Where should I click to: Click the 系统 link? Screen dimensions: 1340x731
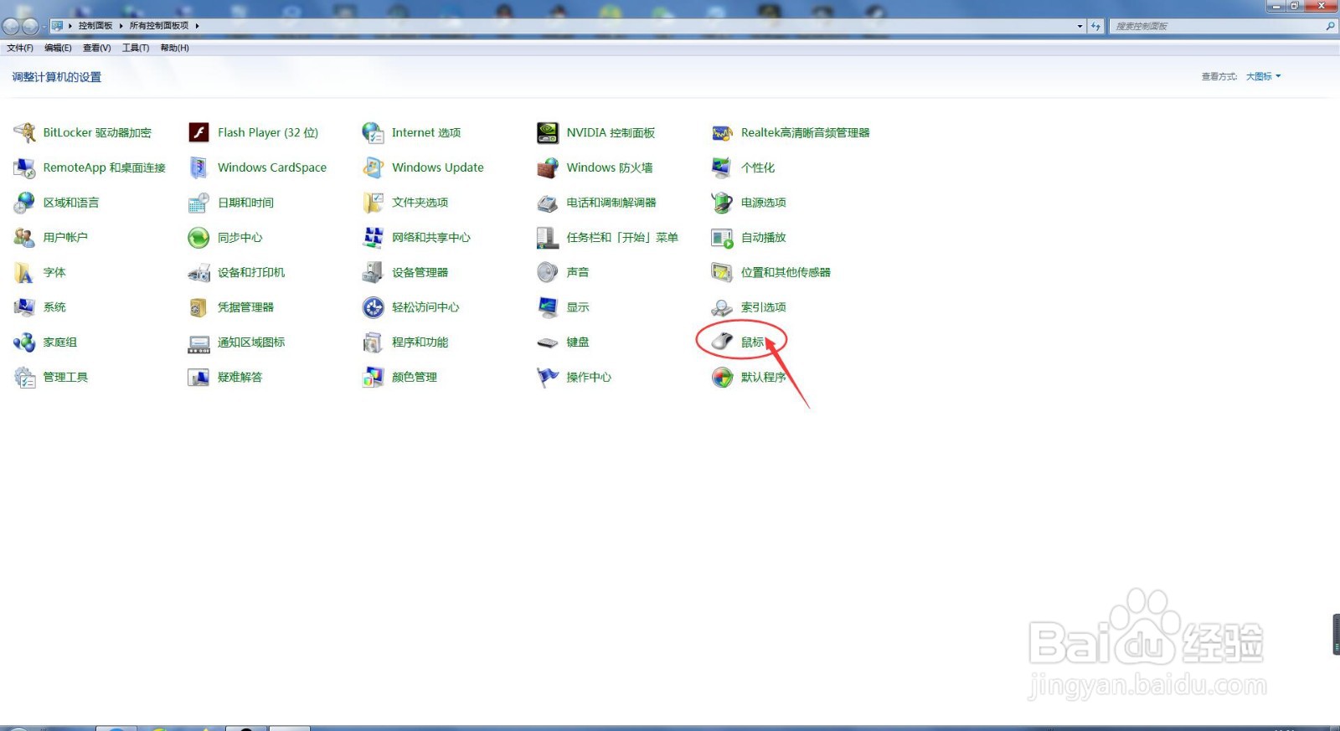pos(54,307)
